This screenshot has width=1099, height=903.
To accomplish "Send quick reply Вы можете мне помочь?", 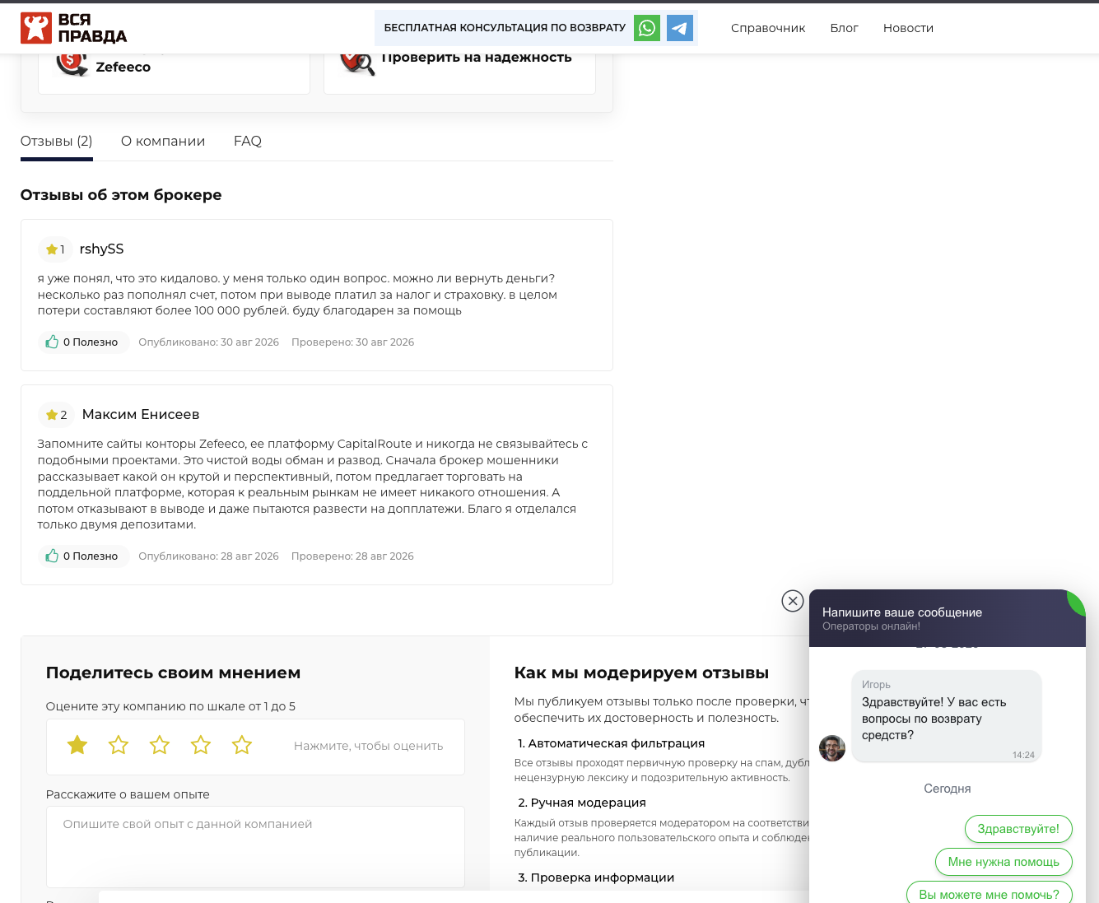I will [989, 894].
